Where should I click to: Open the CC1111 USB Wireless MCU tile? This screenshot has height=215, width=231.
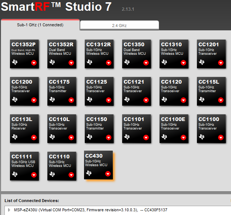(x=24, y=166)
